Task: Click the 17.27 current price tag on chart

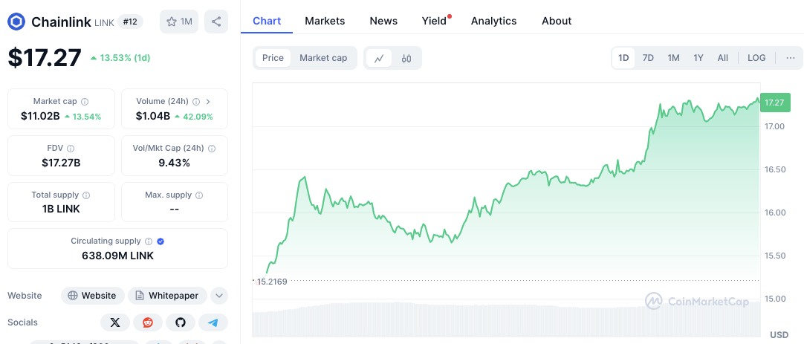Action: coord(774,103)
